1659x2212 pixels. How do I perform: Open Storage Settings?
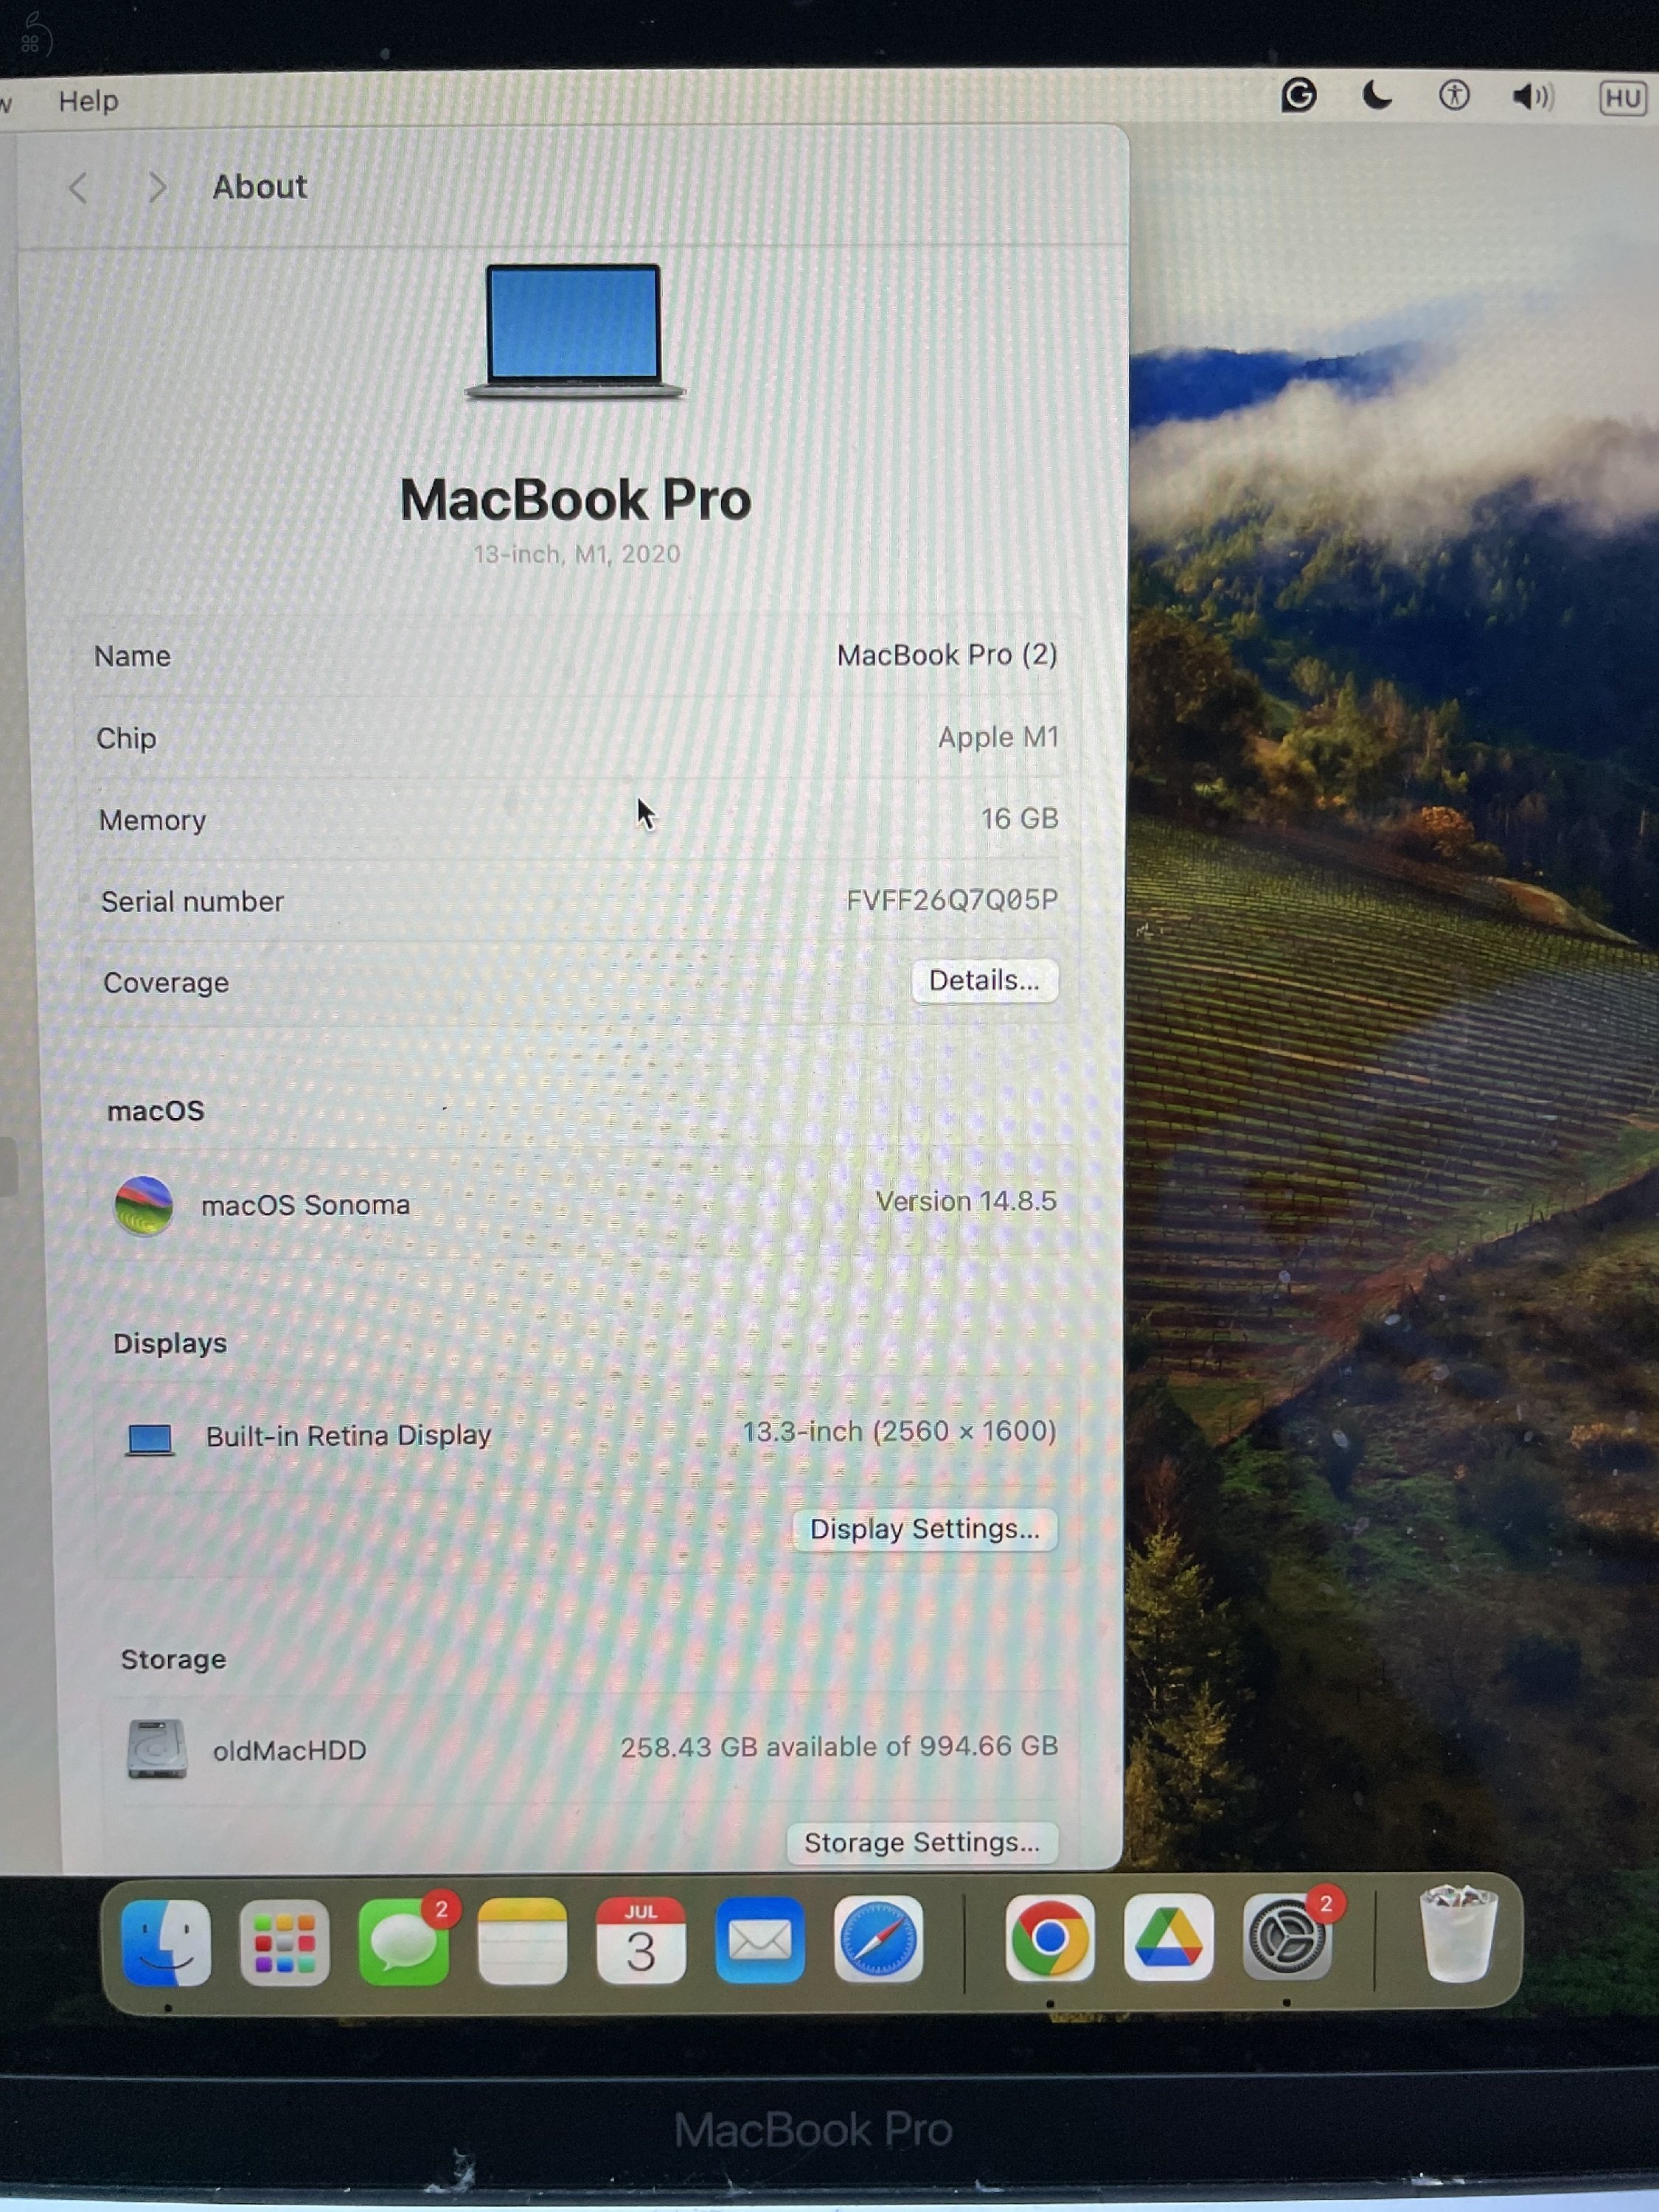pos(922,1843)
